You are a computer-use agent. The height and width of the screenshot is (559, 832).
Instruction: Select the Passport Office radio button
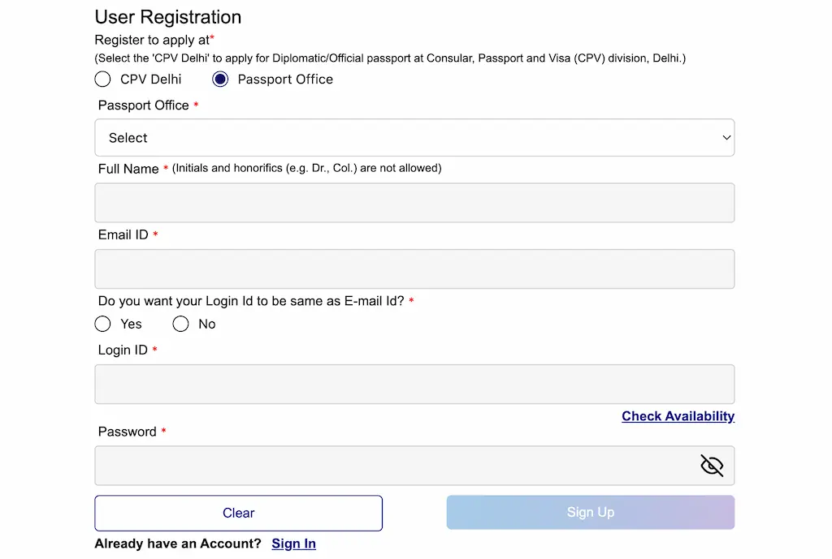219,79
